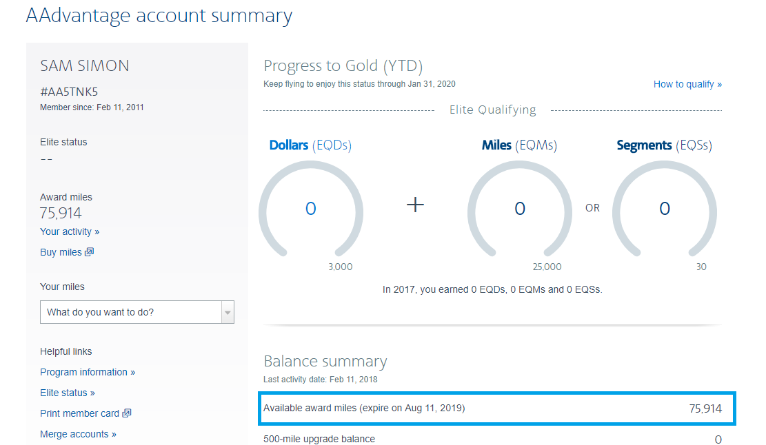Click the How to qualify link
Screen dimensions: 766x445
[x=687, y=84]
